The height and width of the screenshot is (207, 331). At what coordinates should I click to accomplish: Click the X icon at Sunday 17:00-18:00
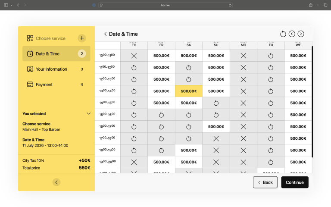[216, 138]
